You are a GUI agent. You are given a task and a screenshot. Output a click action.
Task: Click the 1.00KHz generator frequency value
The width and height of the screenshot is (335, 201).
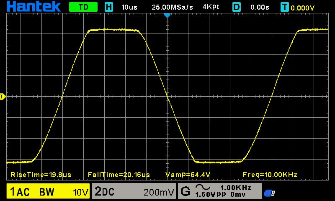click(x=236, y=188)
